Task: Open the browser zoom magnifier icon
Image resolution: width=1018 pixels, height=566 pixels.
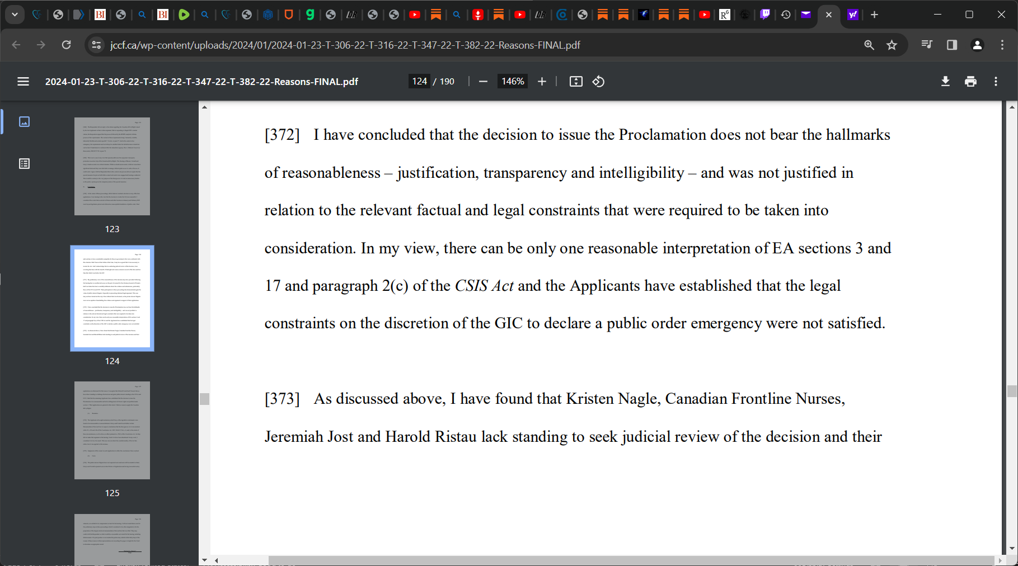Action: pos(869,45)
